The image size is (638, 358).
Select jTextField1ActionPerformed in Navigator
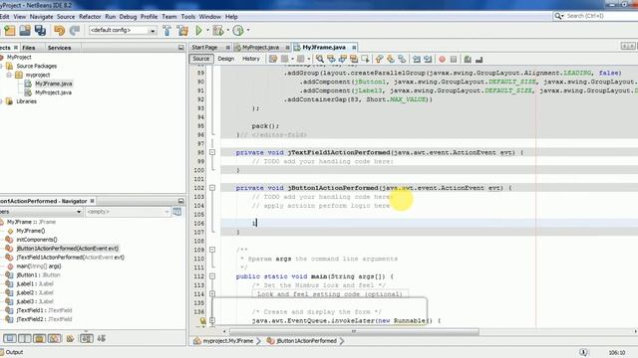[x=71, y=258]
